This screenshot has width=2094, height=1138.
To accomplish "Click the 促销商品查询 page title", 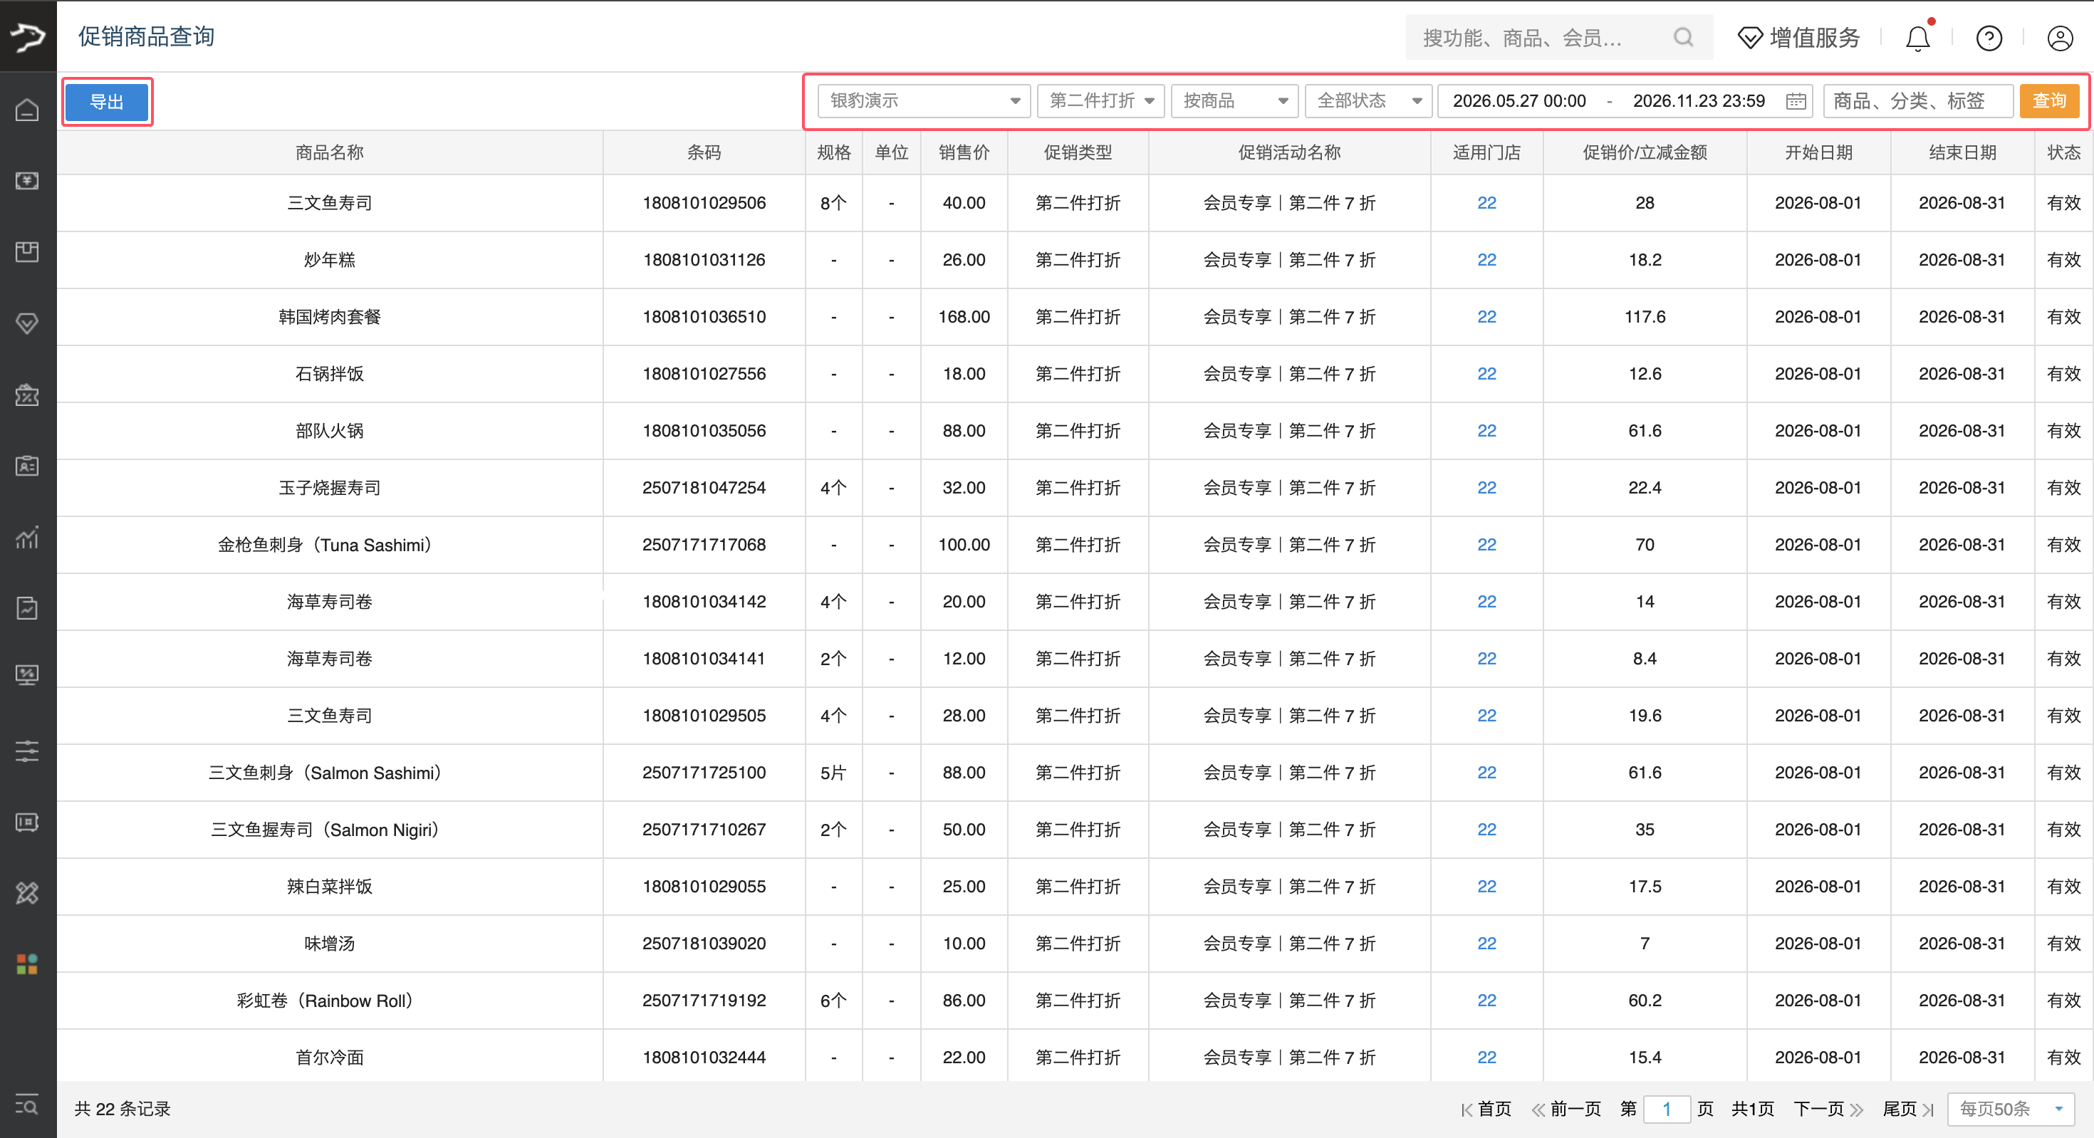I will [146, 36].
